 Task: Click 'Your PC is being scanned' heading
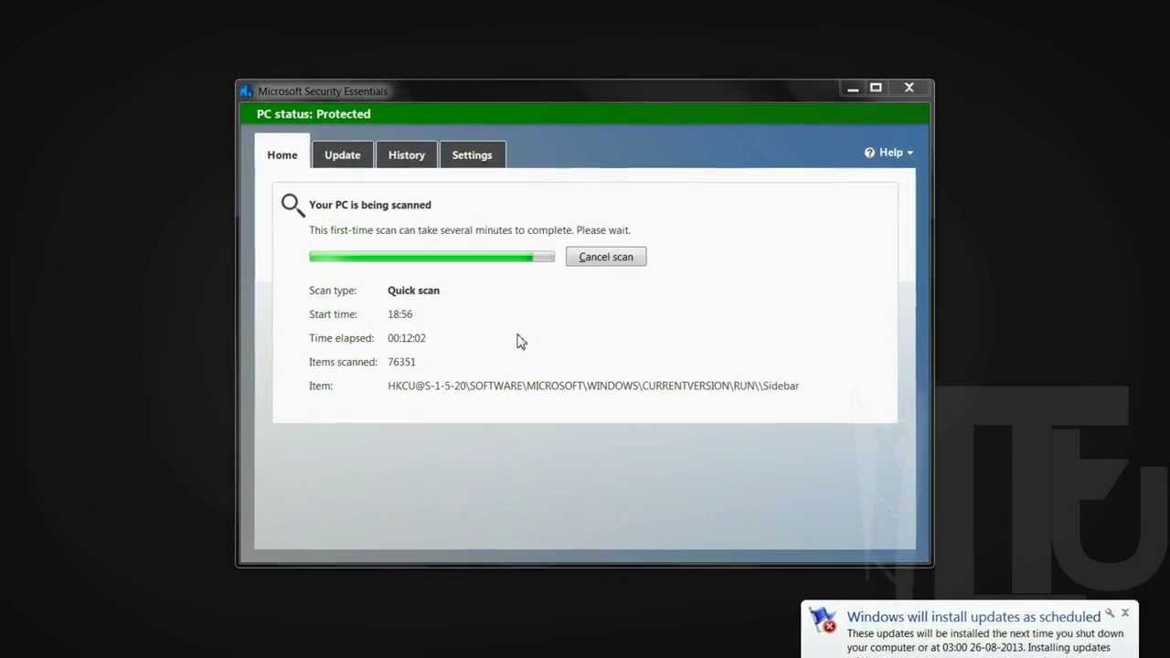click(370, 205)
